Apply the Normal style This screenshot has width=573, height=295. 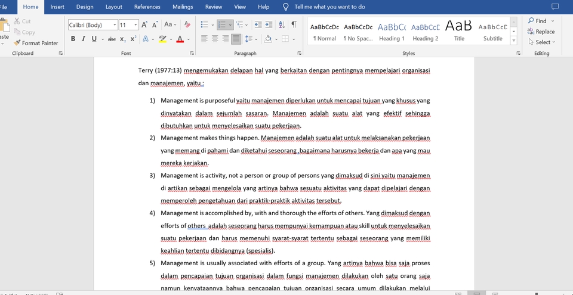pyautogui.click(x=325, y=32)
